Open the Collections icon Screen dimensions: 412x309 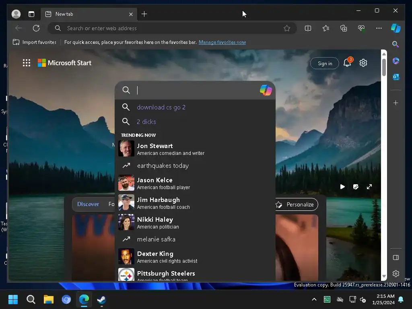pos(344,28)
